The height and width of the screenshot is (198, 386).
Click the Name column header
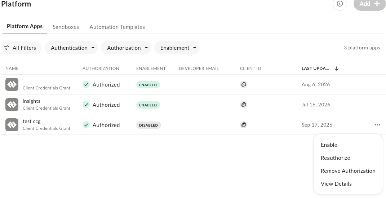(12, 69)
